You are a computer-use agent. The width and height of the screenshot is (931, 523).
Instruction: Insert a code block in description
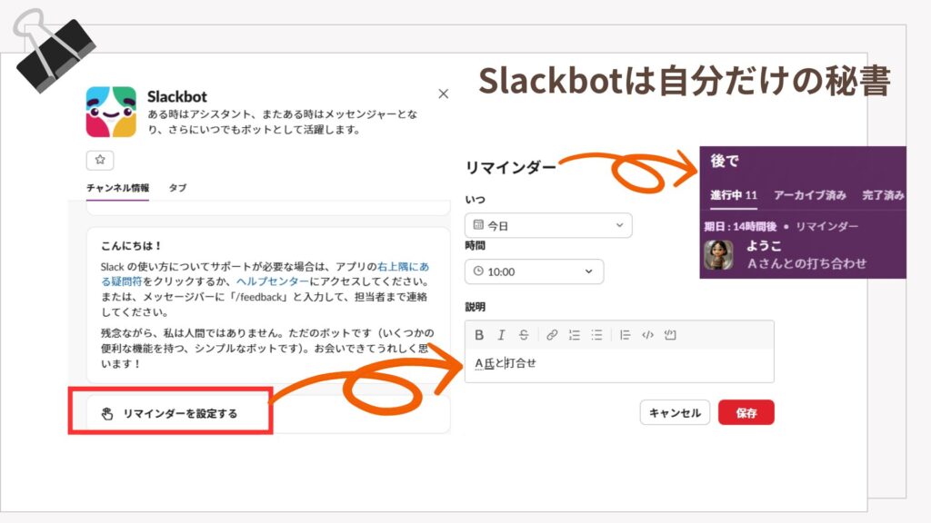[x=670, y=335]
